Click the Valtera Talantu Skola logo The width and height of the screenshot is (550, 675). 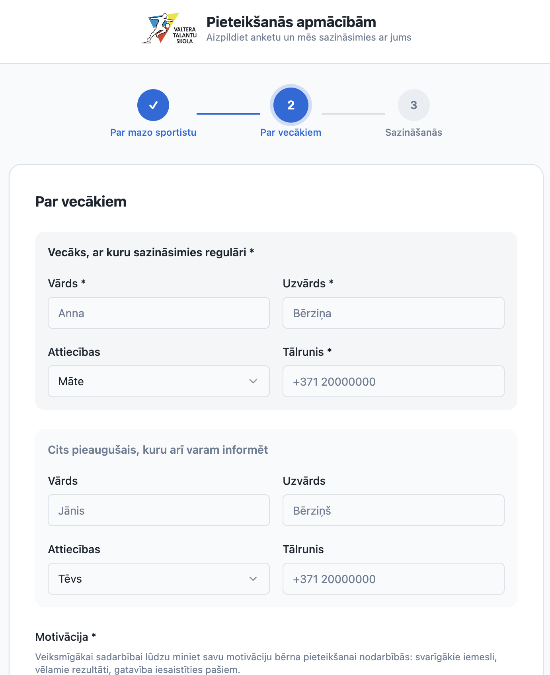(x=170, y=28)
